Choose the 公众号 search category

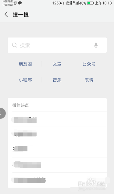click(x=89, y=64)
